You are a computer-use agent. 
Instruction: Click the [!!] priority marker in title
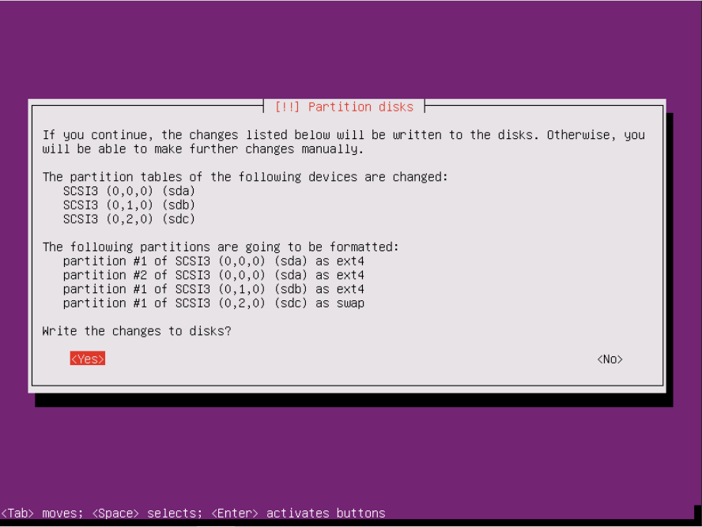287,107
